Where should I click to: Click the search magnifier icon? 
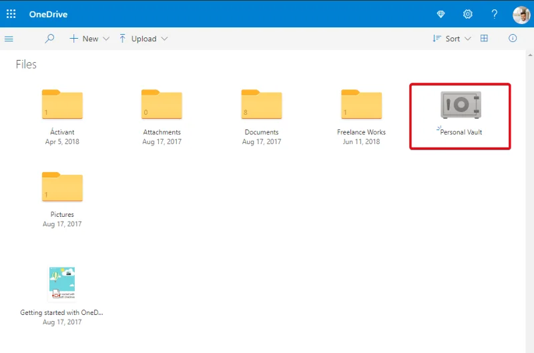[x=49, y=39]
